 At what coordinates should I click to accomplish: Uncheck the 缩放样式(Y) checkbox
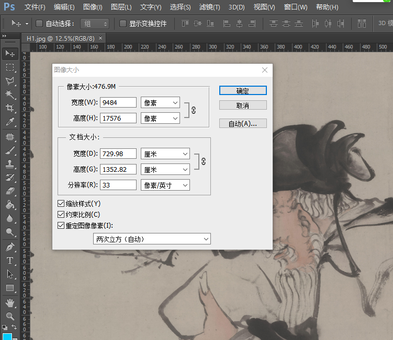(x=61, y=203)
